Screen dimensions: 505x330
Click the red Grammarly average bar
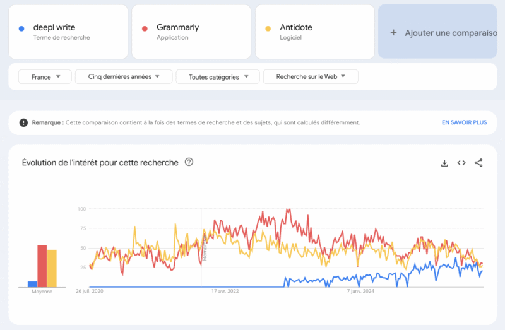coord(42,266)
